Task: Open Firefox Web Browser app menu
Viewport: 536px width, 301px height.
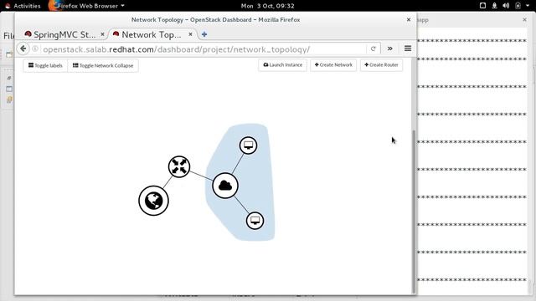Action: (87, 6)
